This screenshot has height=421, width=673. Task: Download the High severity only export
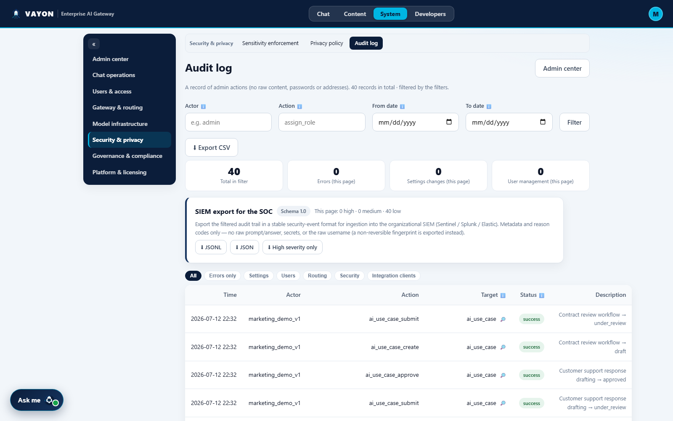pyautogui.click(x=292, y=248)
